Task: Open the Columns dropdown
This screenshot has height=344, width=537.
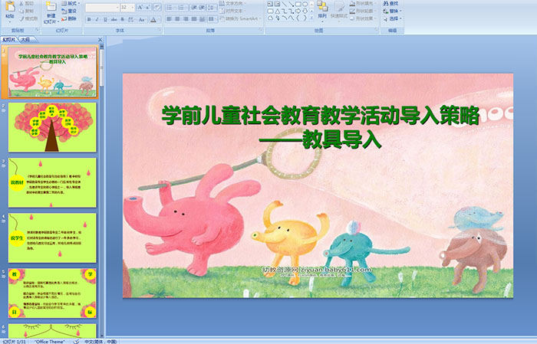Action: (212, 19)
